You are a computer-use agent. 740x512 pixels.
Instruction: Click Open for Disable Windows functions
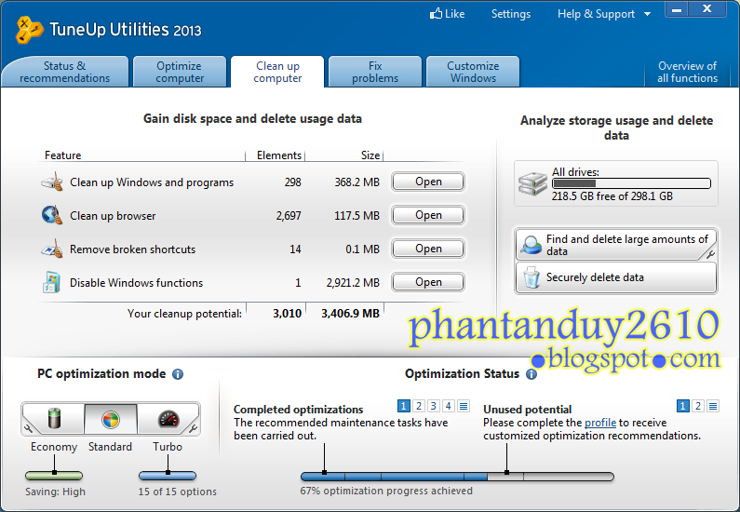coord(428,282)
